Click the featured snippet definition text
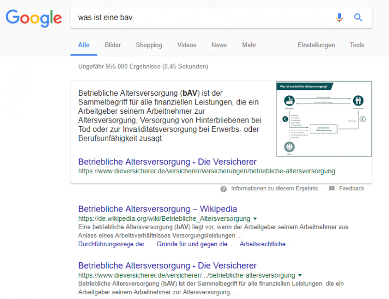389x299 pixels. (x=170, y=116)
